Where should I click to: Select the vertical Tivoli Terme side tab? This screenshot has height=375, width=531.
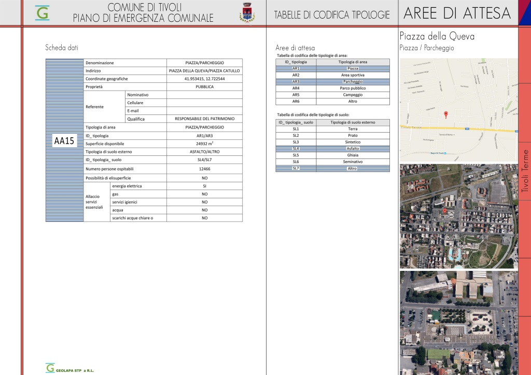point(525,171)
